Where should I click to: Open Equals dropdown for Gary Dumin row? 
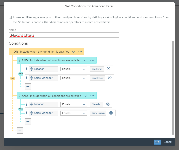pos(74,113)
